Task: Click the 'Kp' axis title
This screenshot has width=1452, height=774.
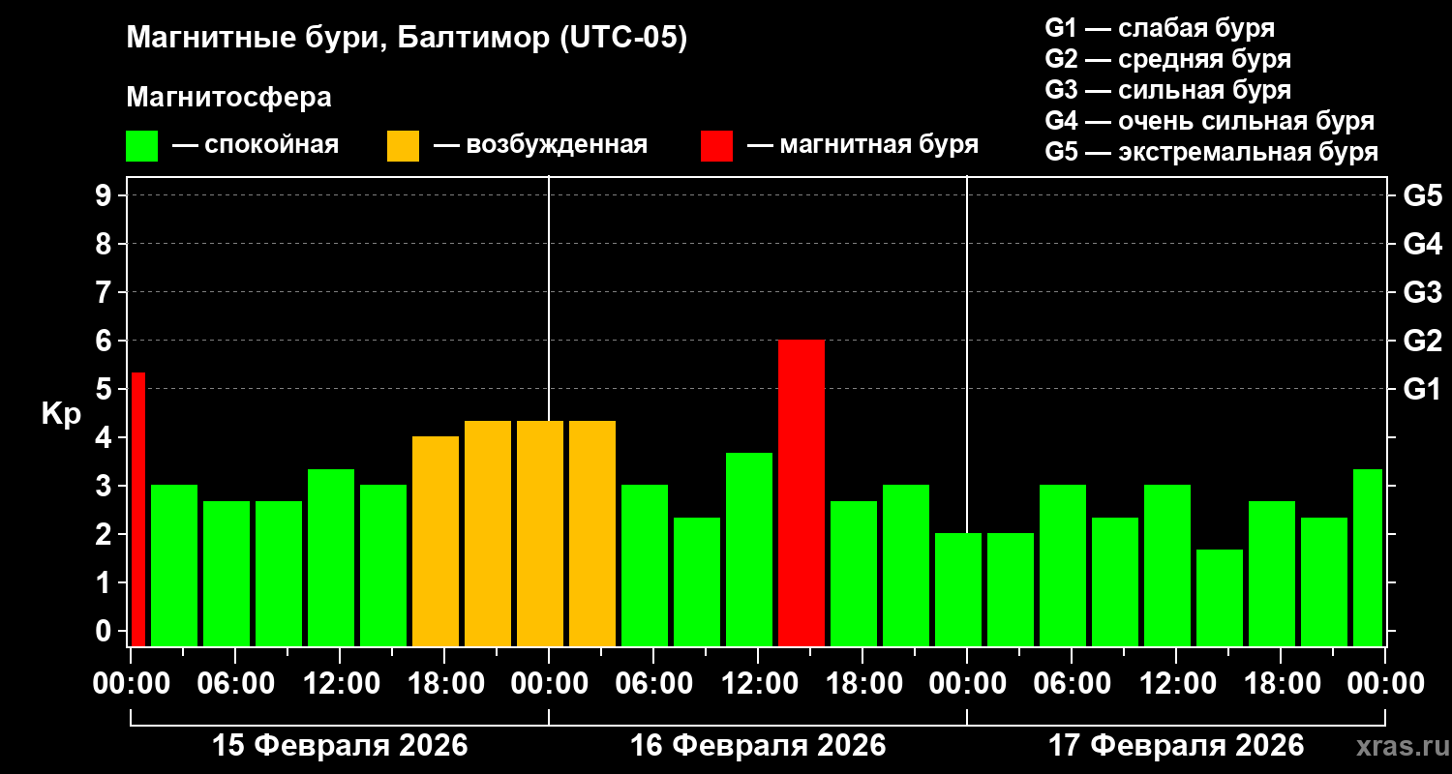Action: pyautogui.click(x=61, y=413)
